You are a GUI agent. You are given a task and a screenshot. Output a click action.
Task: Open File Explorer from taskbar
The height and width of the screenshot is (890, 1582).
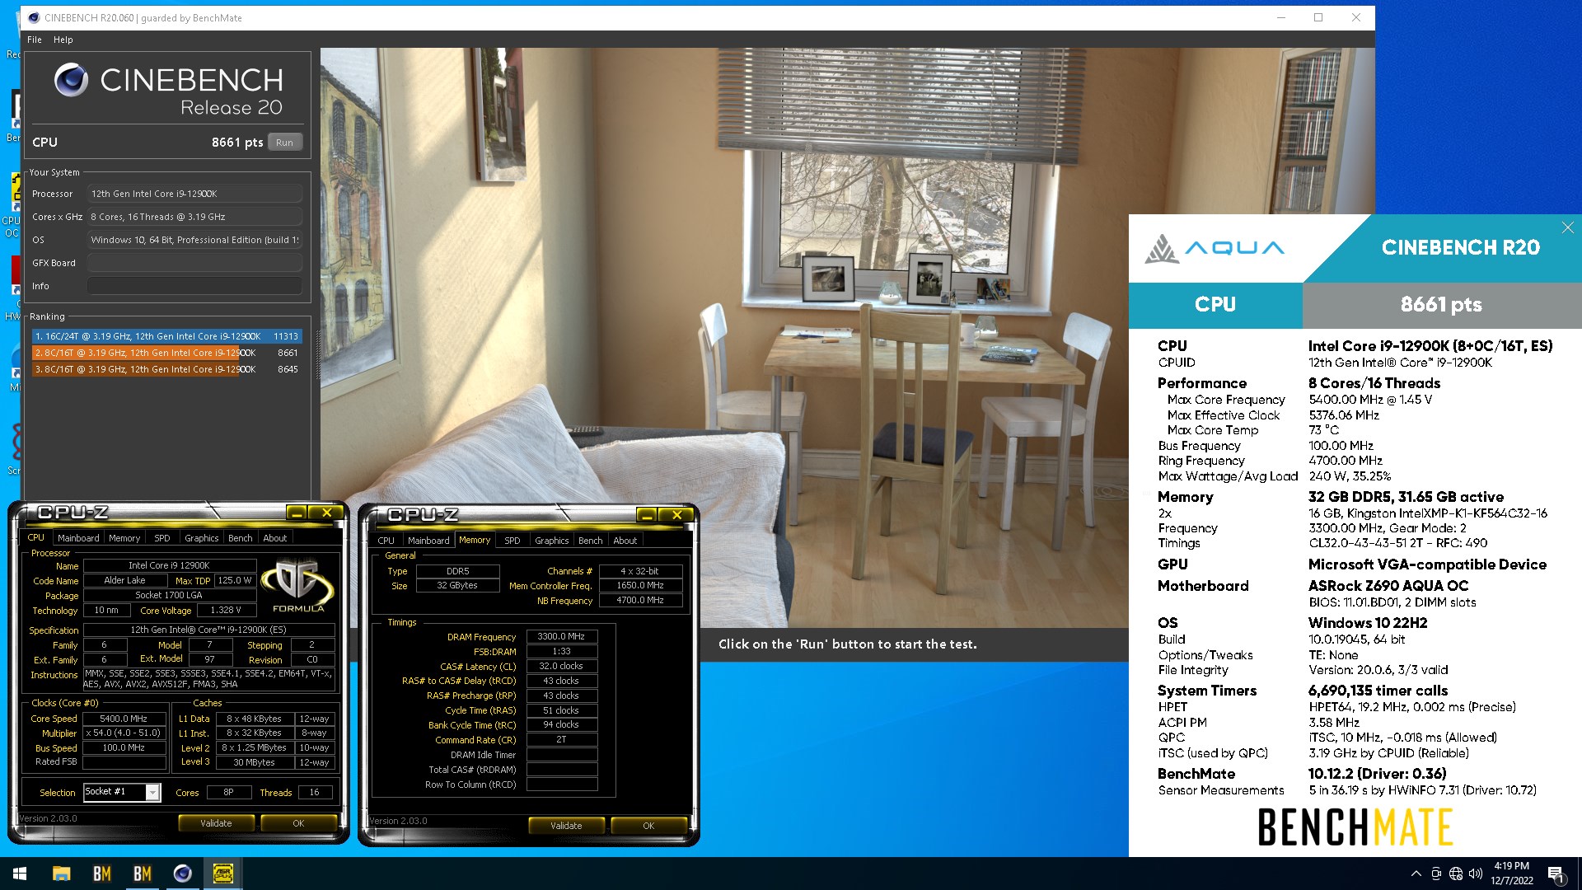pyautogui.click(x=61, y=874)
